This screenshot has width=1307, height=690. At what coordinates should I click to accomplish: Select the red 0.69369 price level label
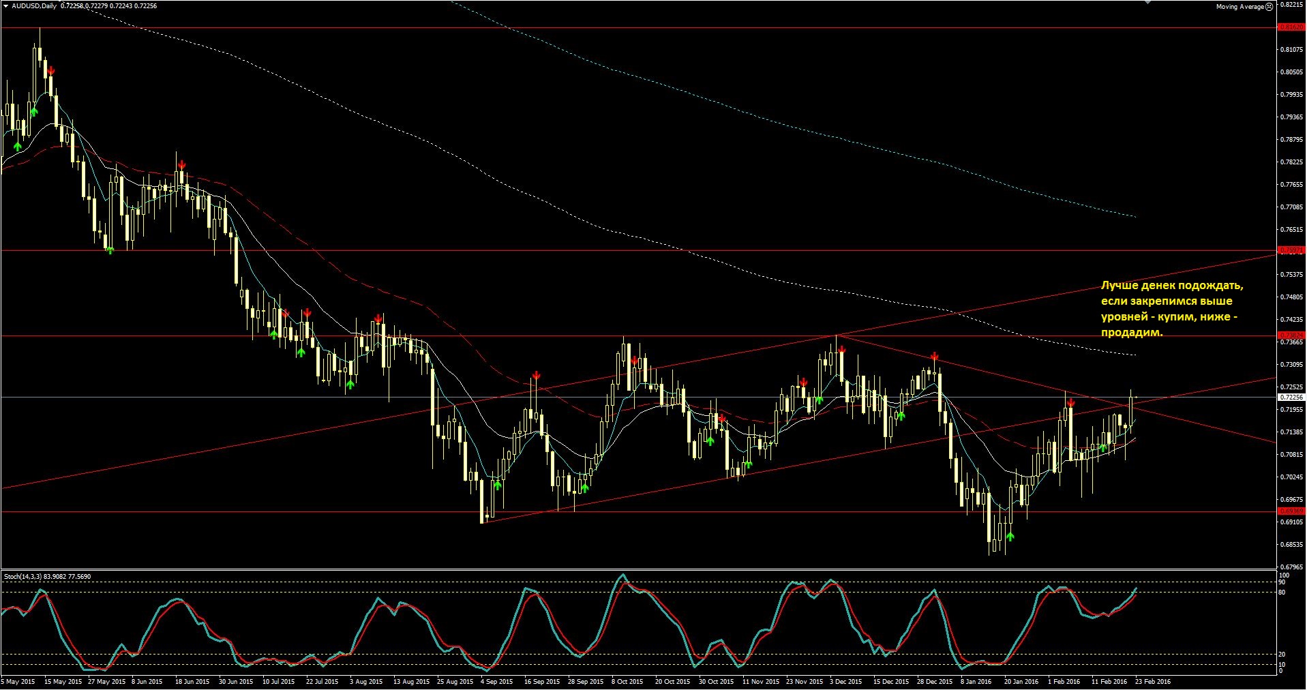coord(1291,511)
